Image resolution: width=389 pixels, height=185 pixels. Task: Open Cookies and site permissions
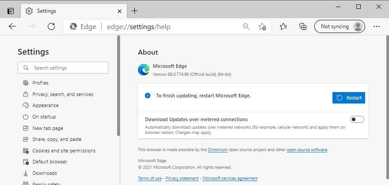click(x=64, y=151)
